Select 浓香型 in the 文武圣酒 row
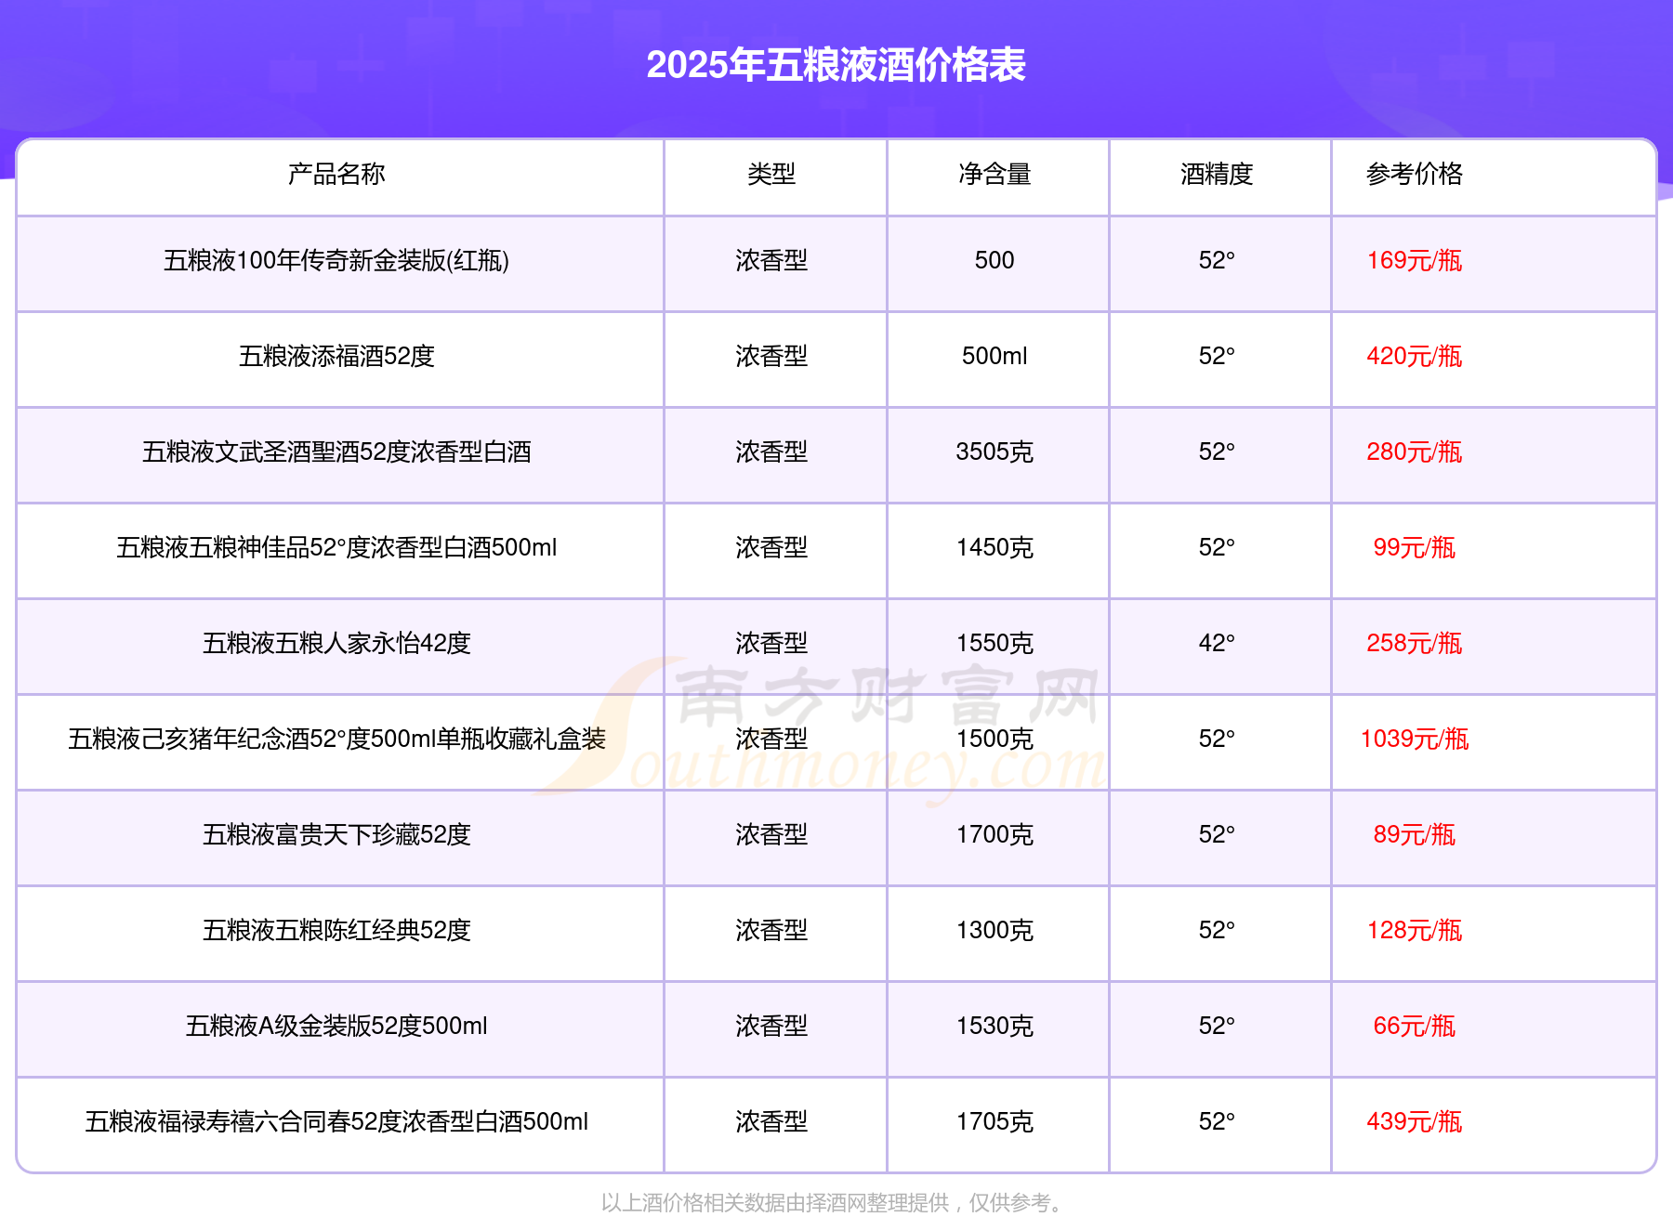The height and width of the screenshot is (1217, 1673). (771, 451)
